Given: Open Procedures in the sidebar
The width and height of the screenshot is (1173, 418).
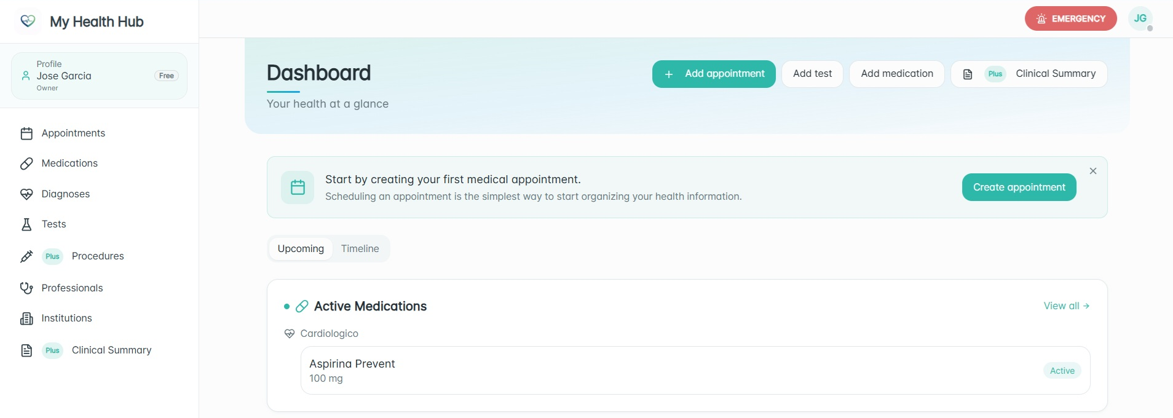Looking at the screenshot, I should click(99, 256).
